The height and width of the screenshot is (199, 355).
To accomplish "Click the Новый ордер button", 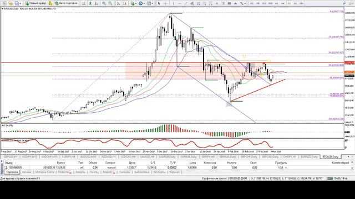I will (x=35, y=3).
